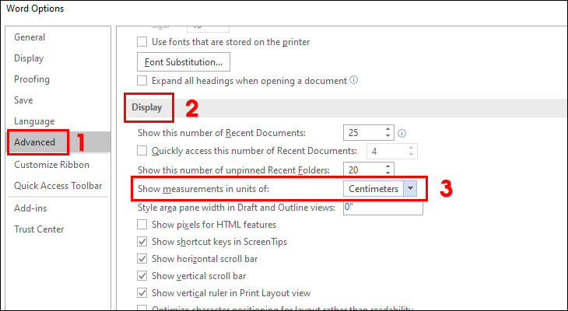
Task: Enable Expand all headings when opening a document
Action: pos(142,80)
